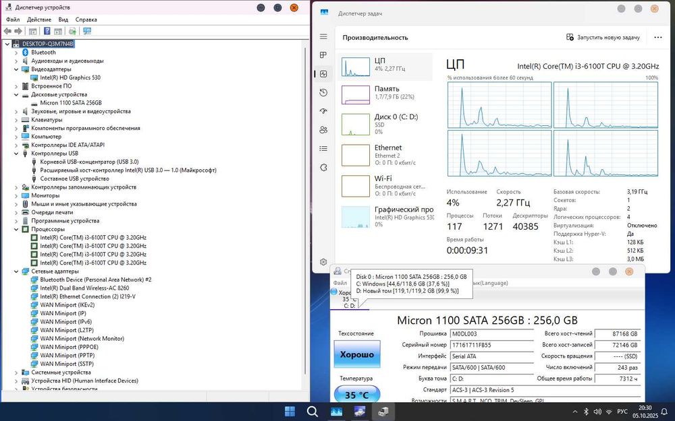Viewport: 675px width, 421px height.
Task: Click the Bluetooth icon in system tray
Action: (x=586, y=412)
